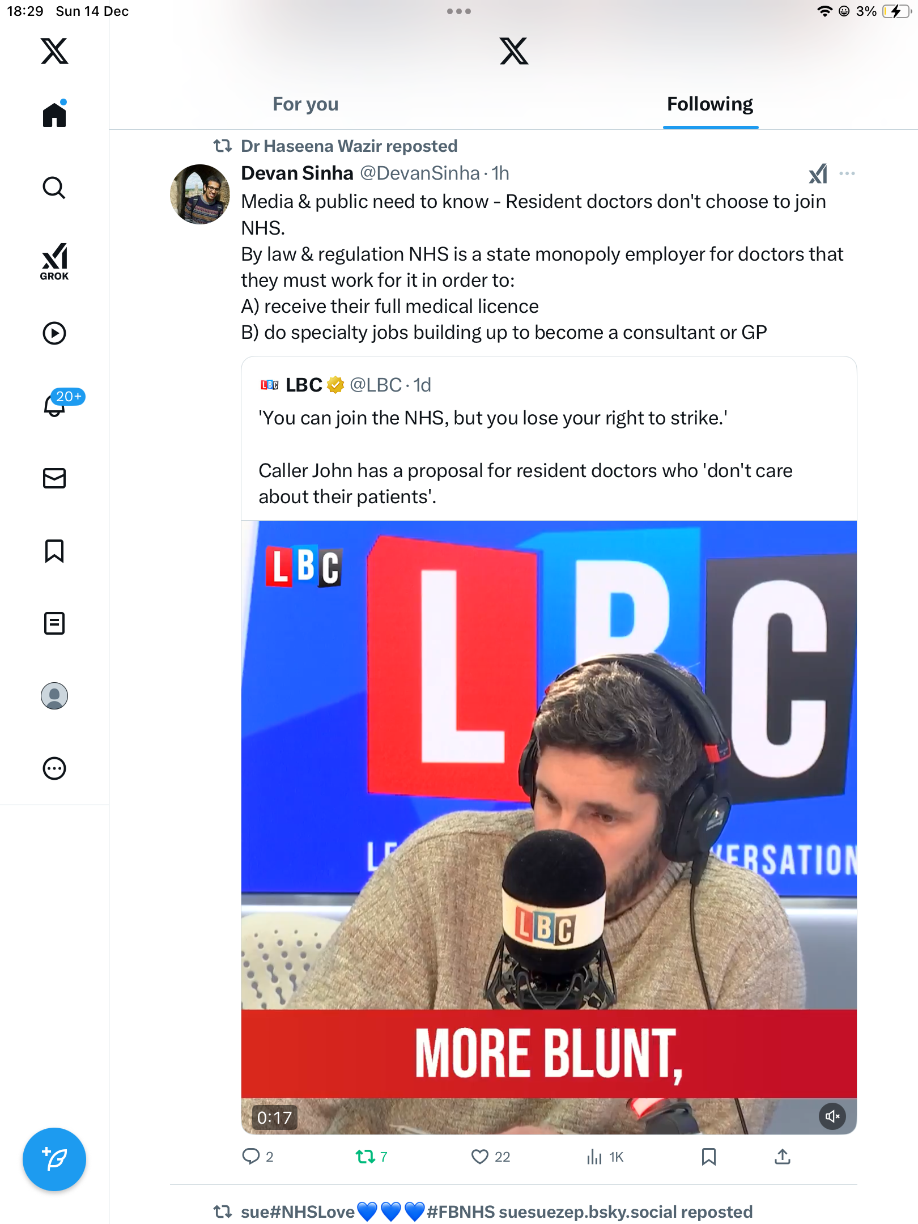Go to Home feed icon
918x1224 pixels.
click(54, 115)
